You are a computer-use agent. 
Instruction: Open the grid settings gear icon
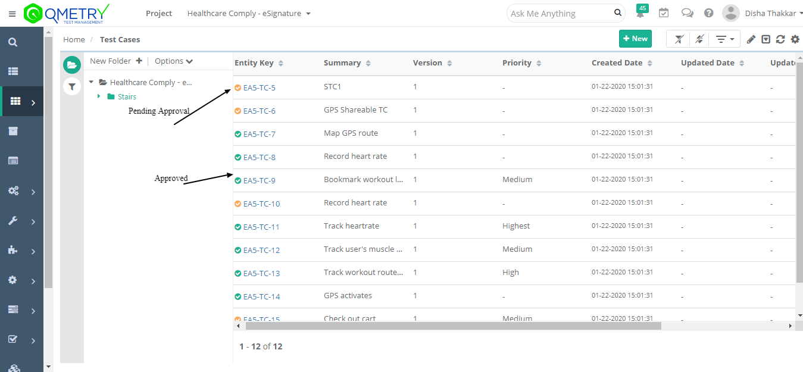point(795,39)
